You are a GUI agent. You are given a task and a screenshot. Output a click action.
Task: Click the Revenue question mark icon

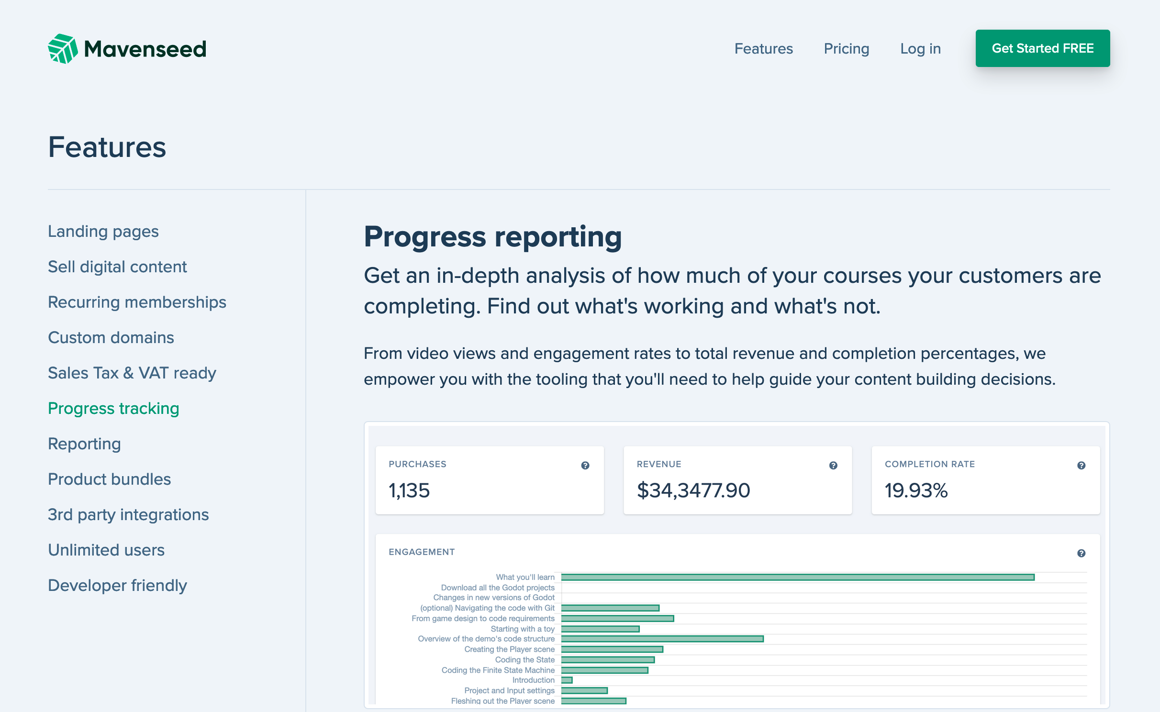(833, 465)
